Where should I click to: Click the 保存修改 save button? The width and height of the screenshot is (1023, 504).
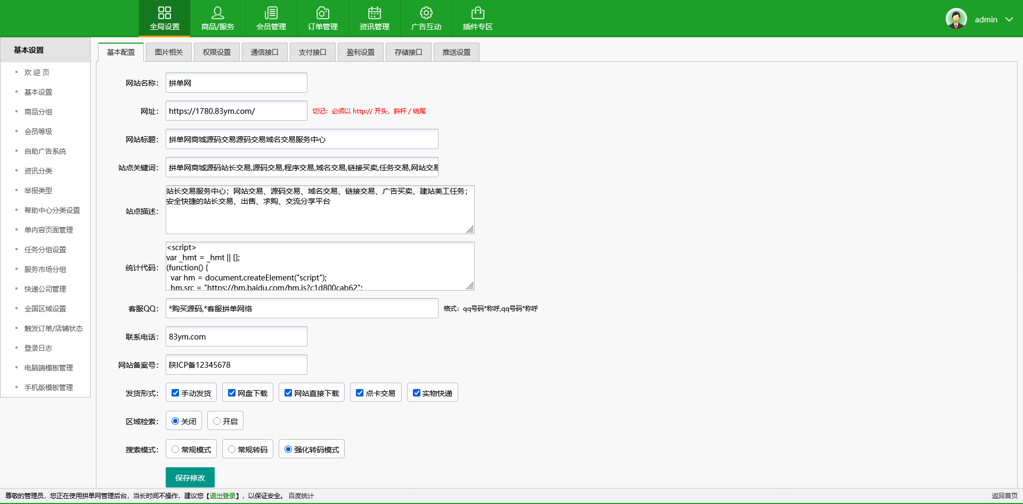click(190, 477)
